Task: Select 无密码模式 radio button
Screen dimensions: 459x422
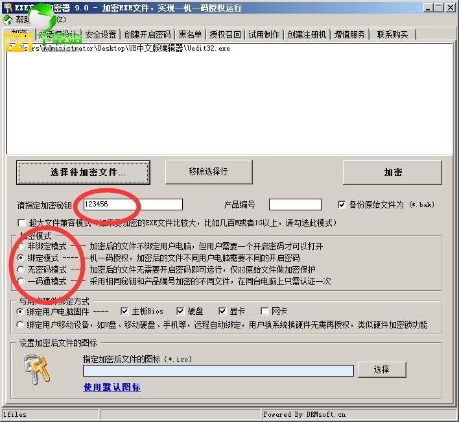Action: (x=21, y=269)
